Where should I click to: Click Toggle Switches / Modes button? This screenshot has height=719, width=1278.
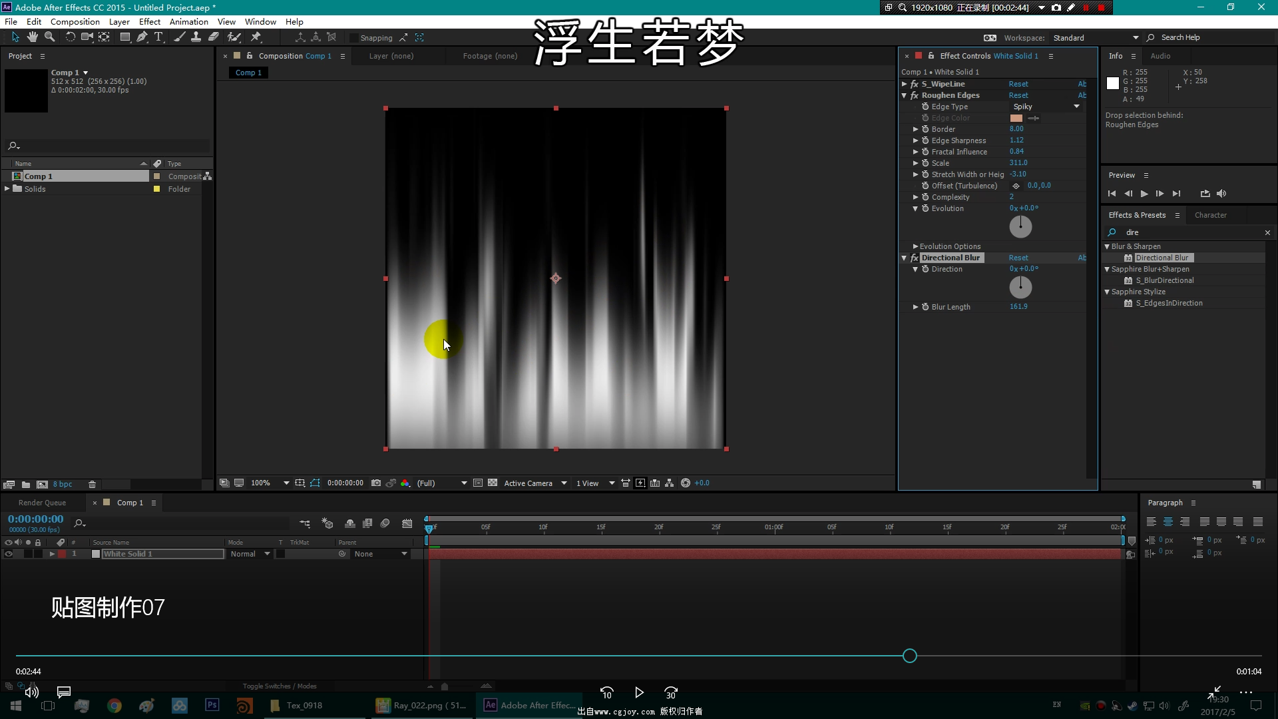click(x=280, y=686)
